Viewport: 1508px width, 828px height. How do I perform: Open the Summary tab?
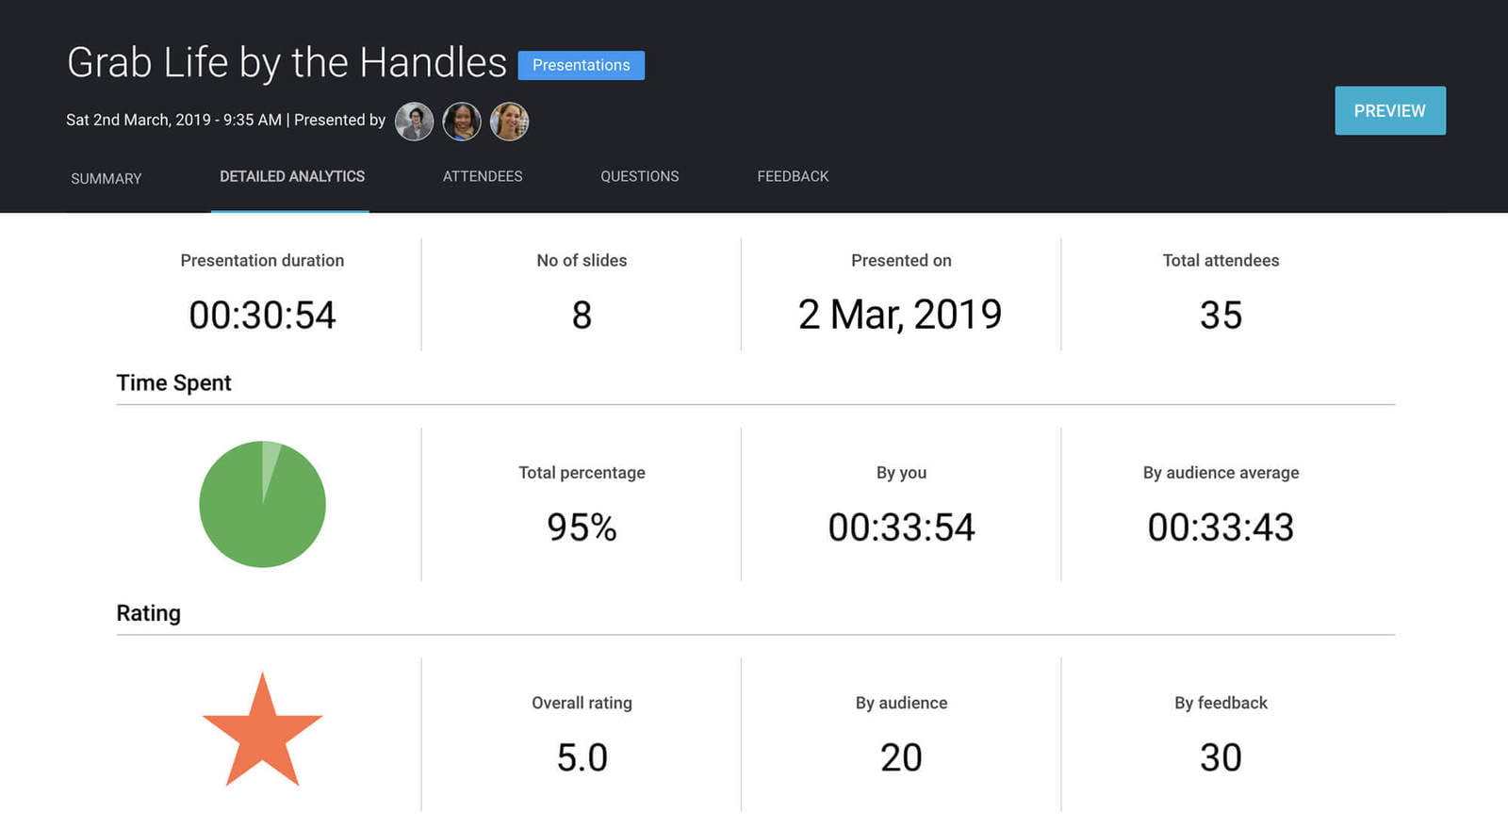pyautogui.click(x=107, y=178)
